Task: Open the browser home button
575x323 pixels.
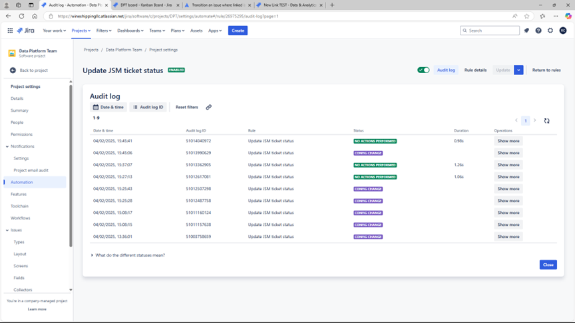Action: (35, 16)
